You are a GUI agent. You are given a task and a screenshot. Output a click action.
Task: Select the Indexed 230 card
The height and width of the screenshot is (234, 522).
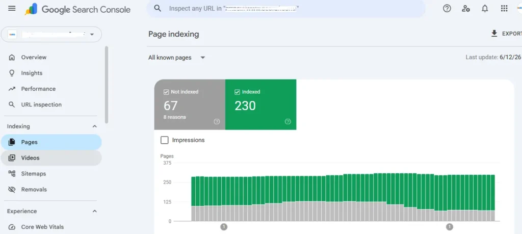(260, 105)
